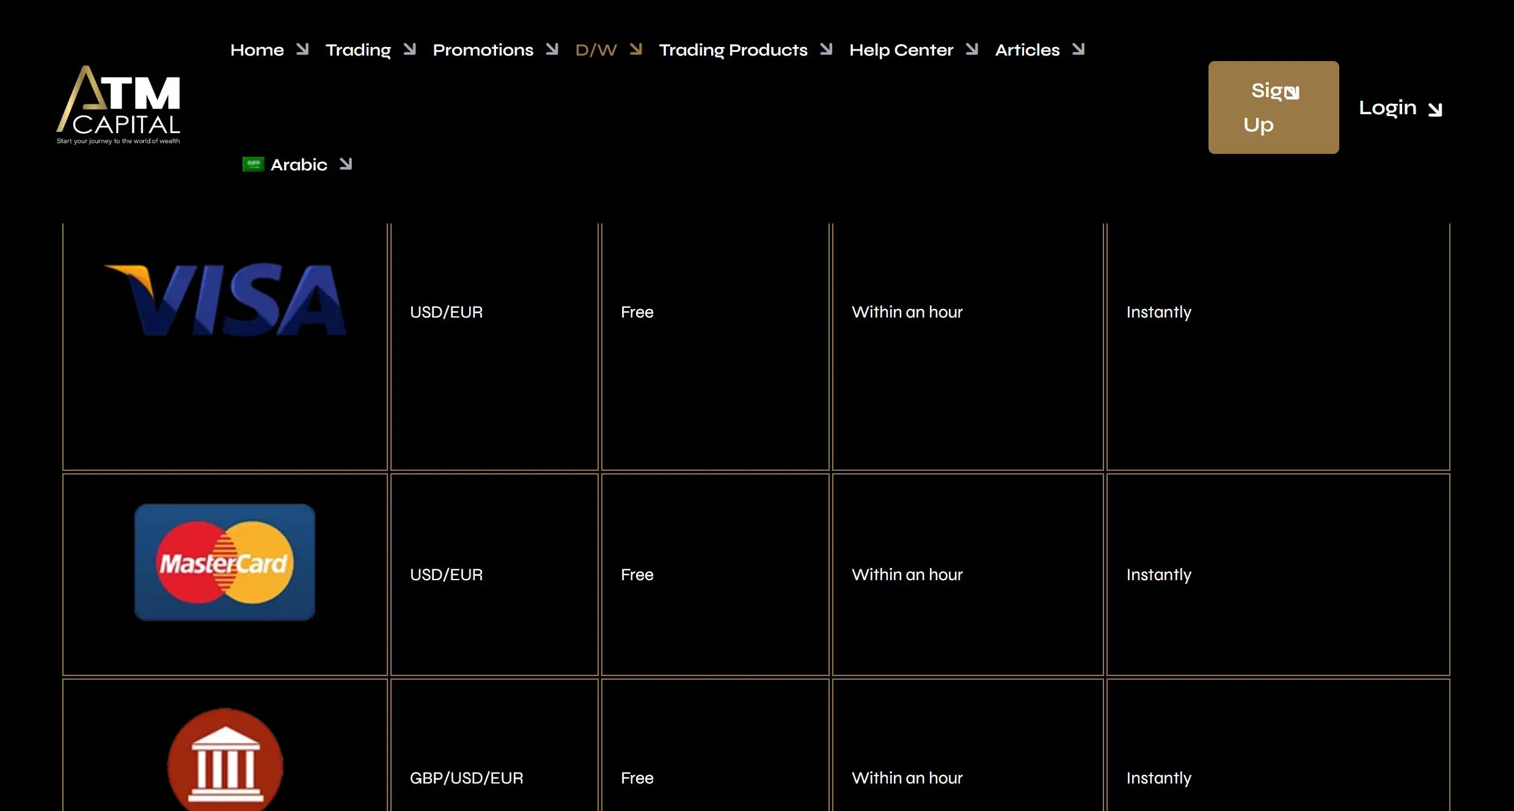Open the Help Center menu item

point(901,50)
